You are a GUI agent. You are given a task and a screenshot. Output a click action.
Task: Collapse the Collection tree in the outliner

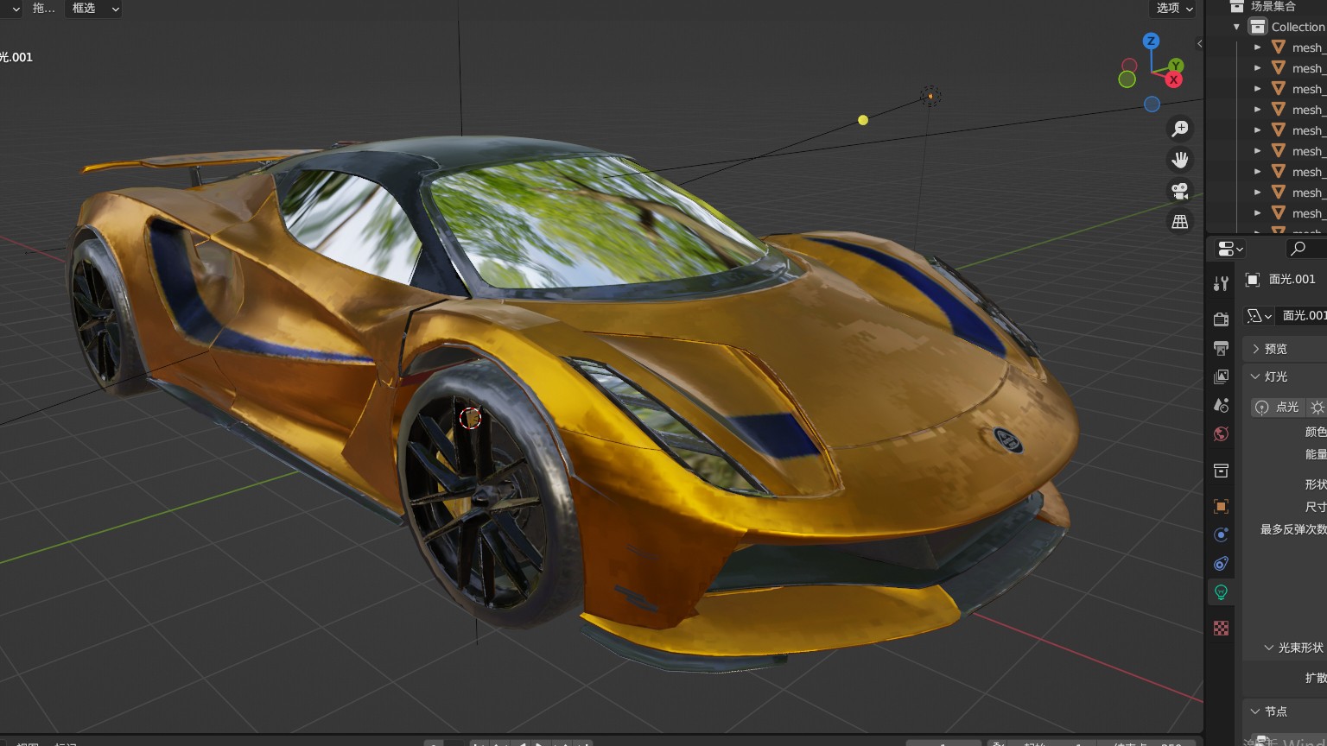coord(1236,27)
